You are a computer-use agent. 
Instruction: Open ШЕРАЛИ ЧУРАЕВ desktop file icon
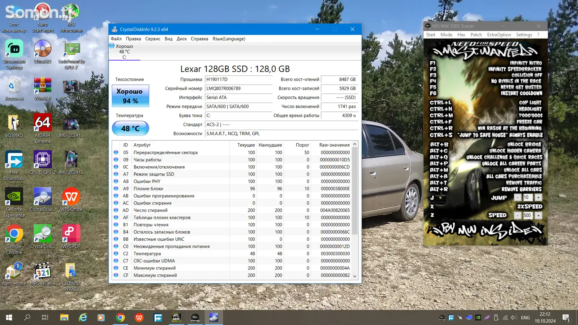(x=71, y=277)
